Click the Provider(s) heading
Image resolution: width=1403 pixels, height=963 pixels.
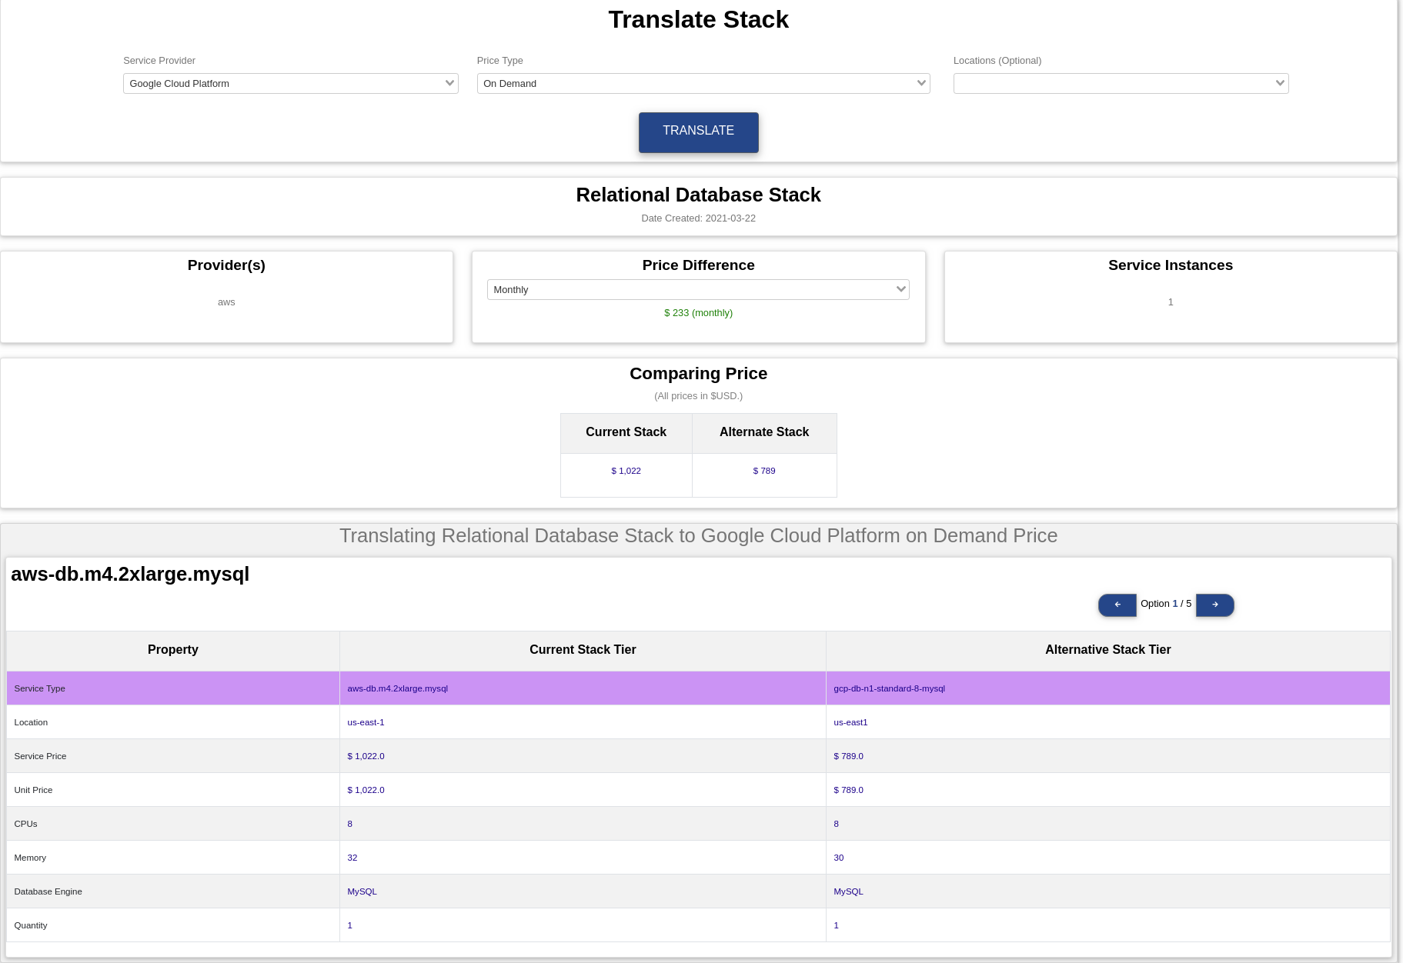tap(226, 265)
